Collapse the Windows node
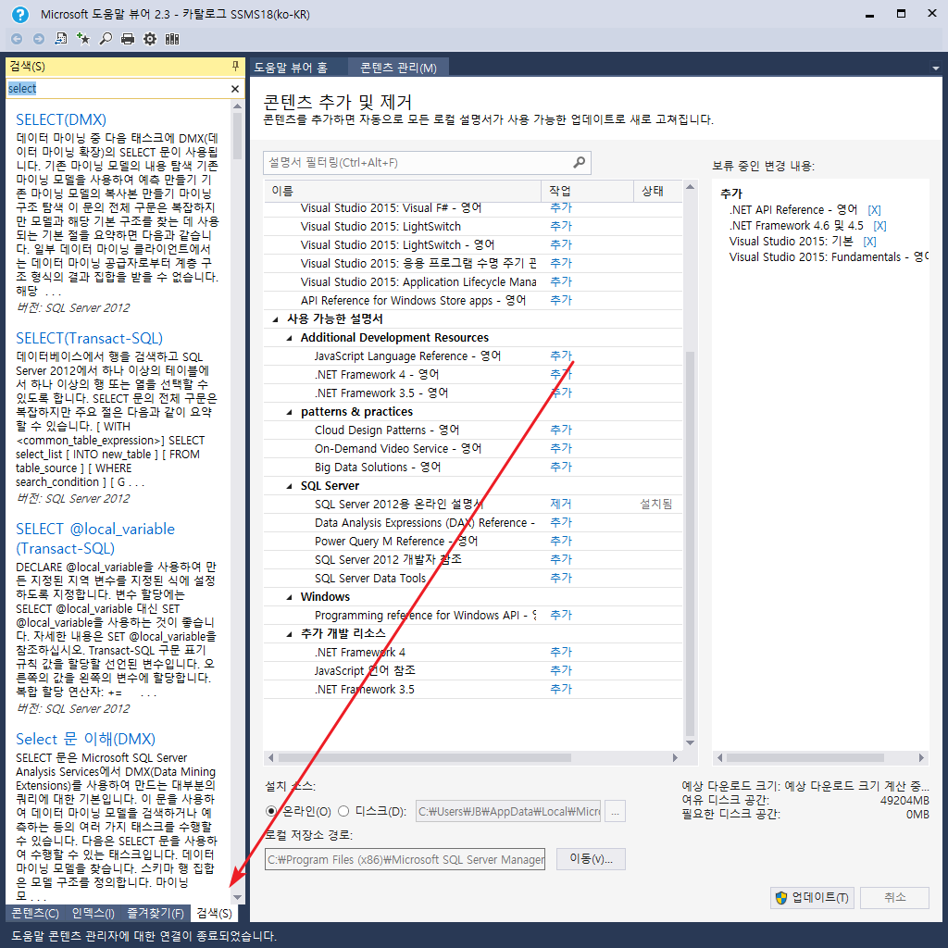948x948 pixels. point(289,597)
